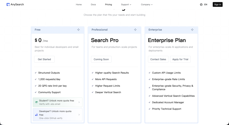Click checkmark beside Higher-quality Search Results
The height and width of the screenshot is (125, 229).
tap(92, 73)
